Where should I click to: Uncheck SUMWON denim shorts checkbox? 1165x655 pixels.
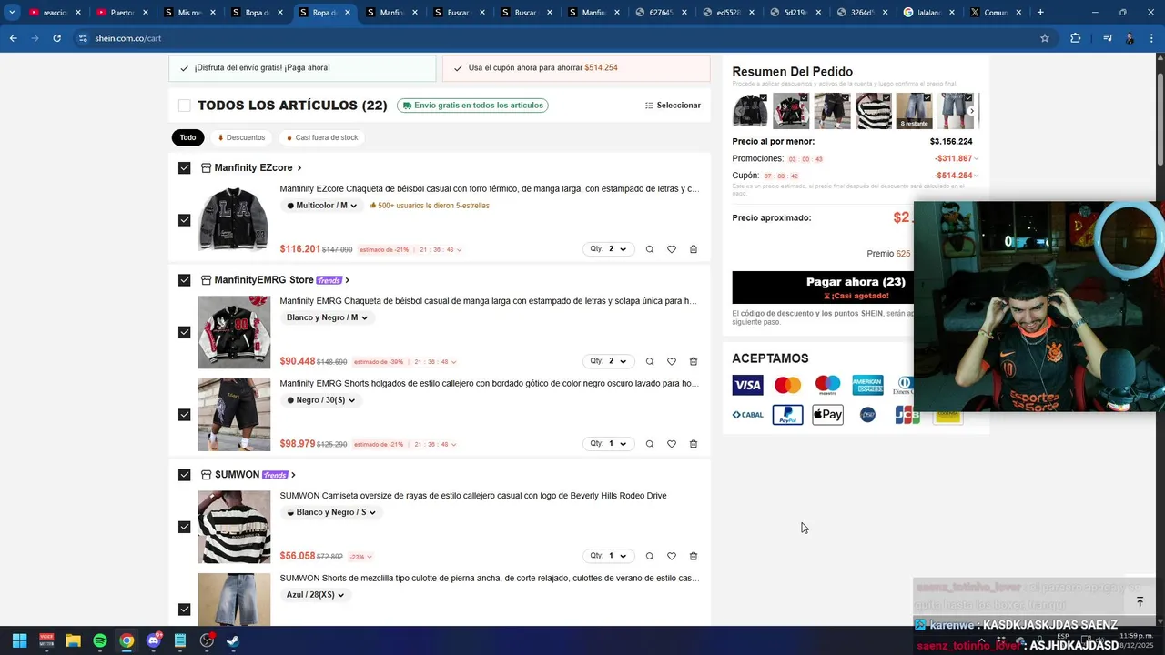[185, 610]
